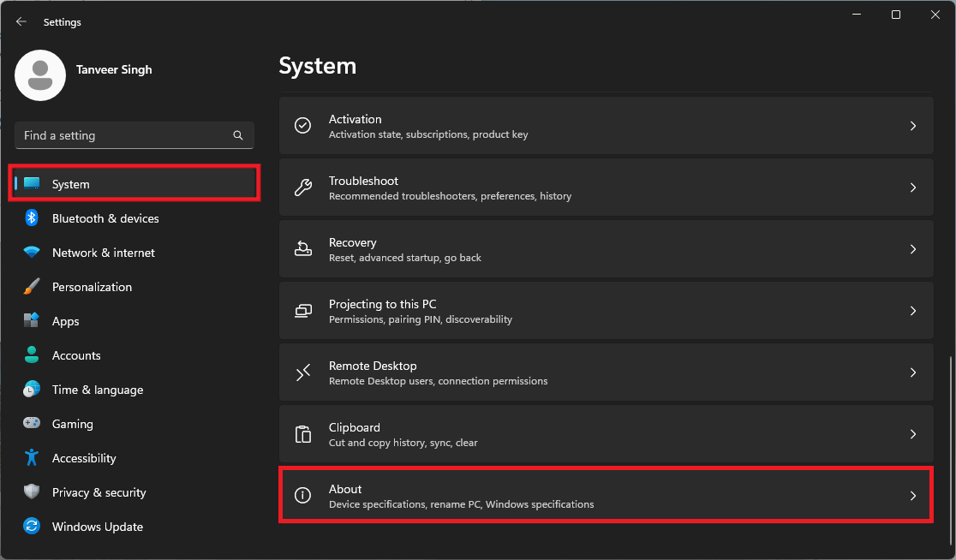Expand the Recovery settings chevron

[x=912, y=248]
